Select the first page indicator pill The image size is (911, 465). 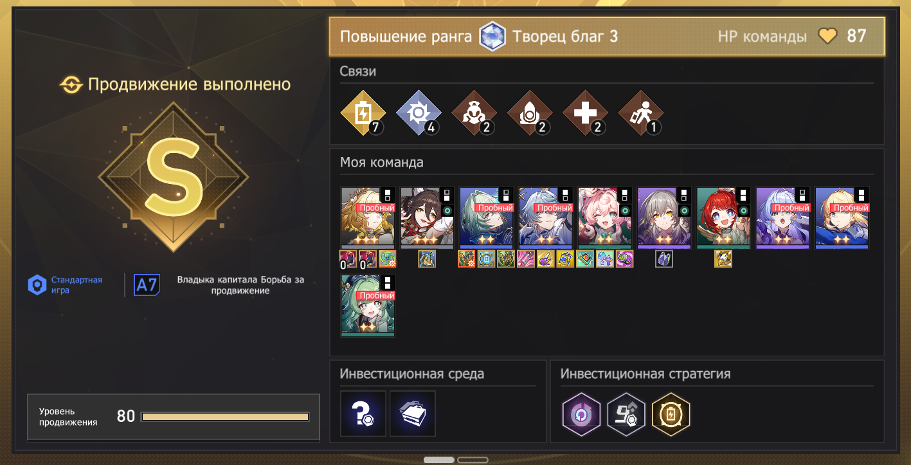point(439,460)
